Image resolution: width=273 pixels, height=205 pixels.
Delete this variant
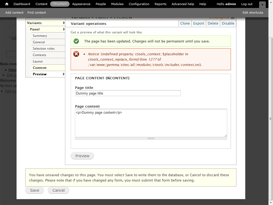[x=213, y=23]
